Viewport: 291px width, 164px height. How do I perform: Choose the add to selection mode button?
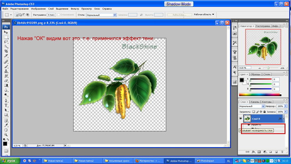click(x=20, y=15)
